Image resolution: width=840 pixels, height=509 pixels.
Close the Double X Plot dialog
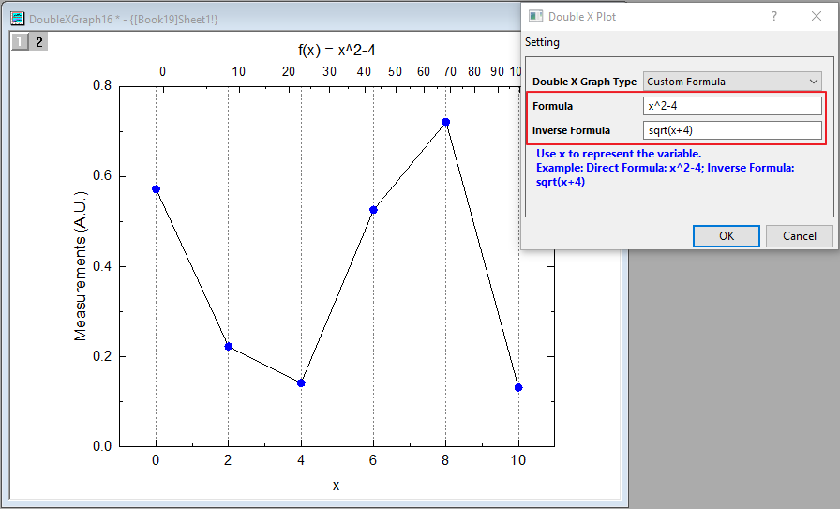tap(817, 16)
